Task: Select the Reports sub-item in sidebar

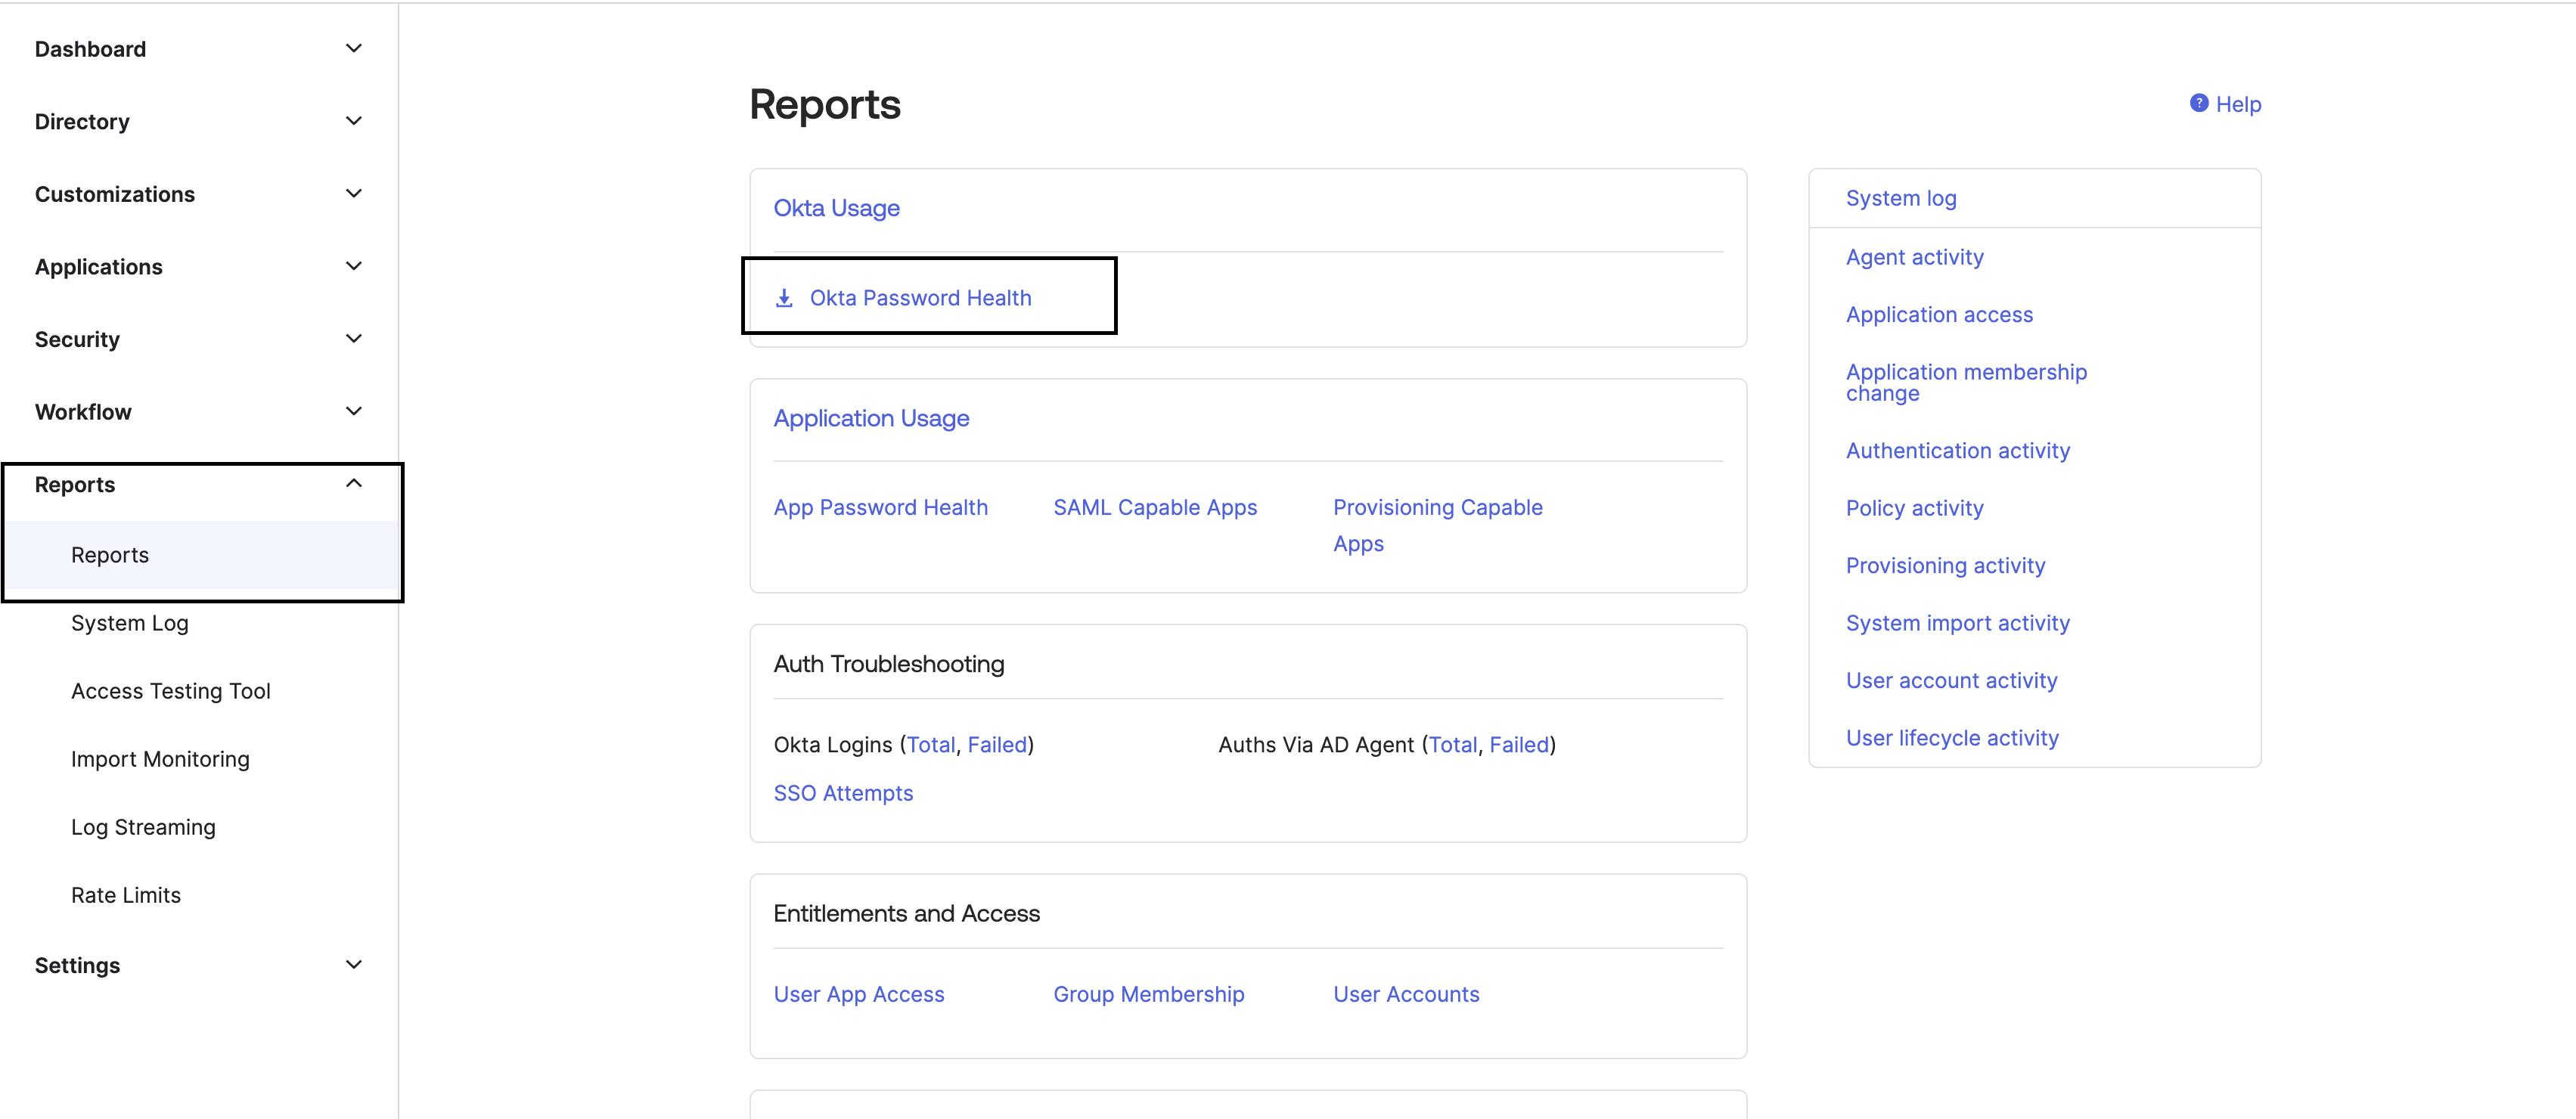Action: 200,555
